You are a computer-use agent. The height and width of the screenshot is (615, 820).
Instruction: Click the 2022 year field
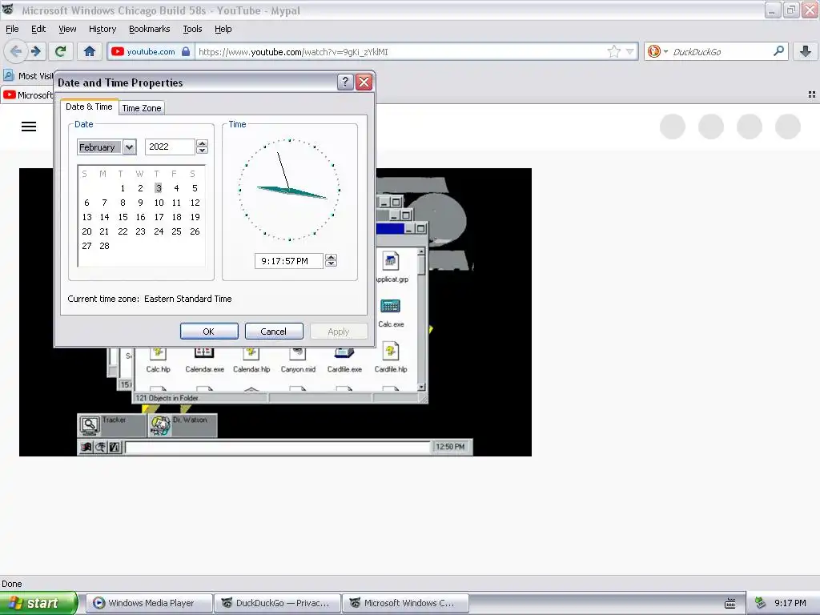tap(170, 147)
